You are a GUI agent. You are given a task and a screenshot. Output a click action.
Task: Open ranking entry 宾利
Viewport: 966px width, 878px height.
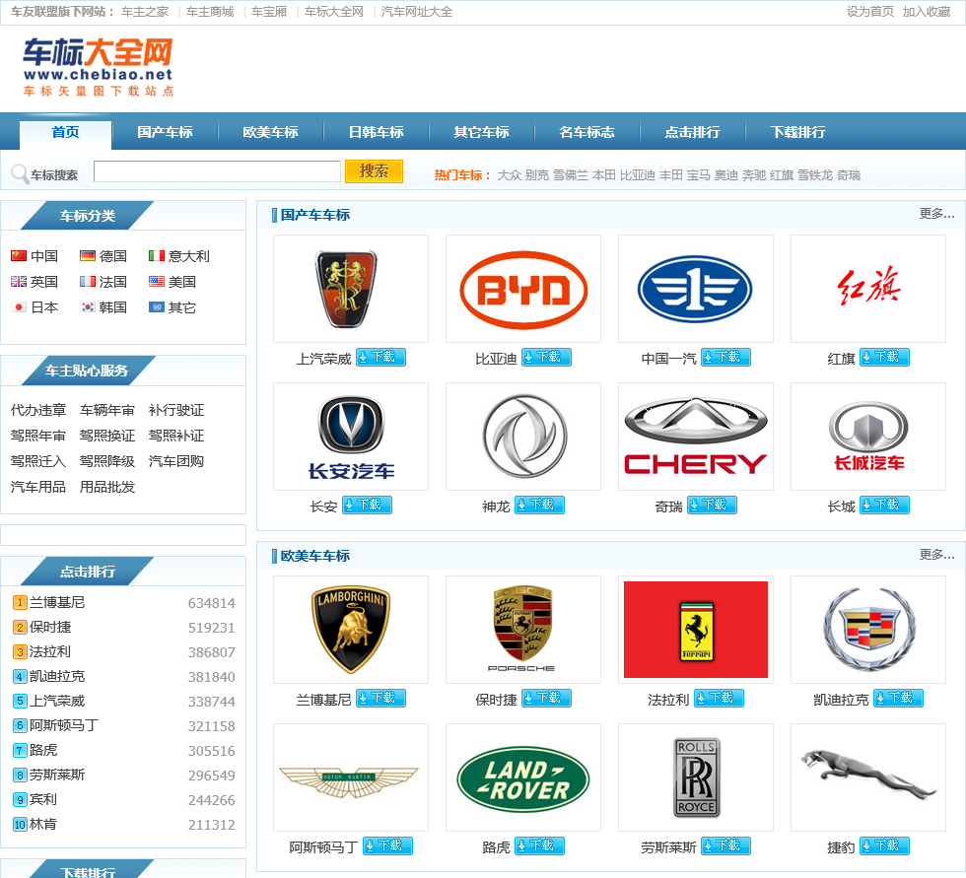coord(43,799)
